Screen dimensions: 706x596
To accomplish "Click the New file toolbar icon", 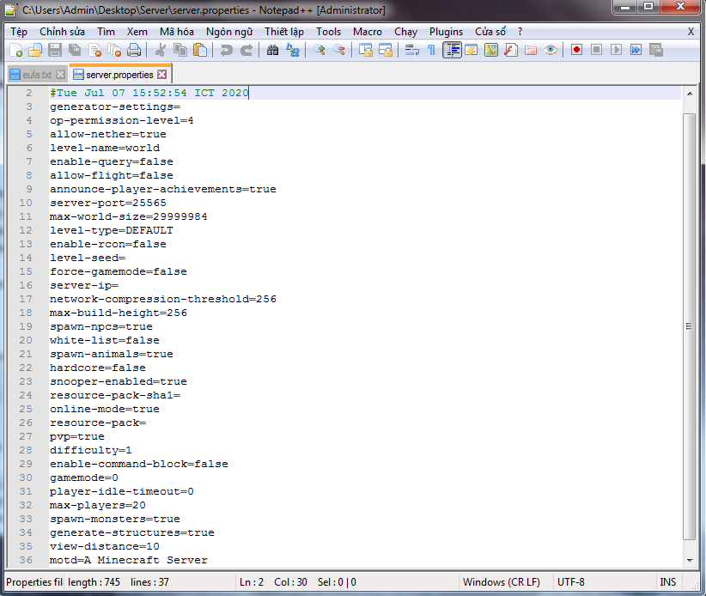I will pos(15,50).
